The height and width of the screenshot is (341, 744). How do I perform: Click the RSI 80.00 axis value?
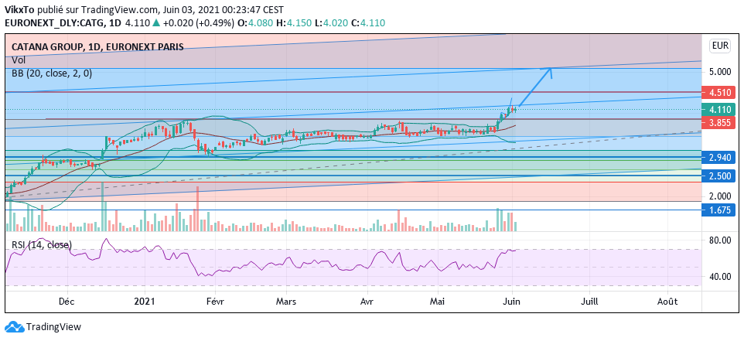(x=720, y=240)
